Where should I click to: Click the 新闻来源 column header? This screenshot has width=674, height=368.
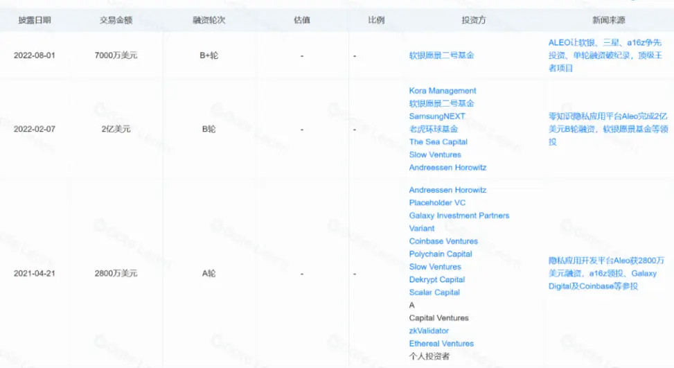(x=609, y=20)
